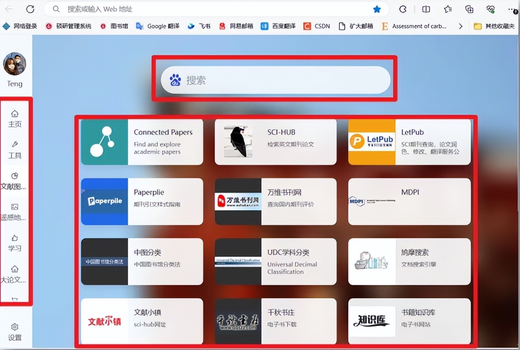520x350 pixels.
Task: Click the Teng profile avatar
Action: 15,64
